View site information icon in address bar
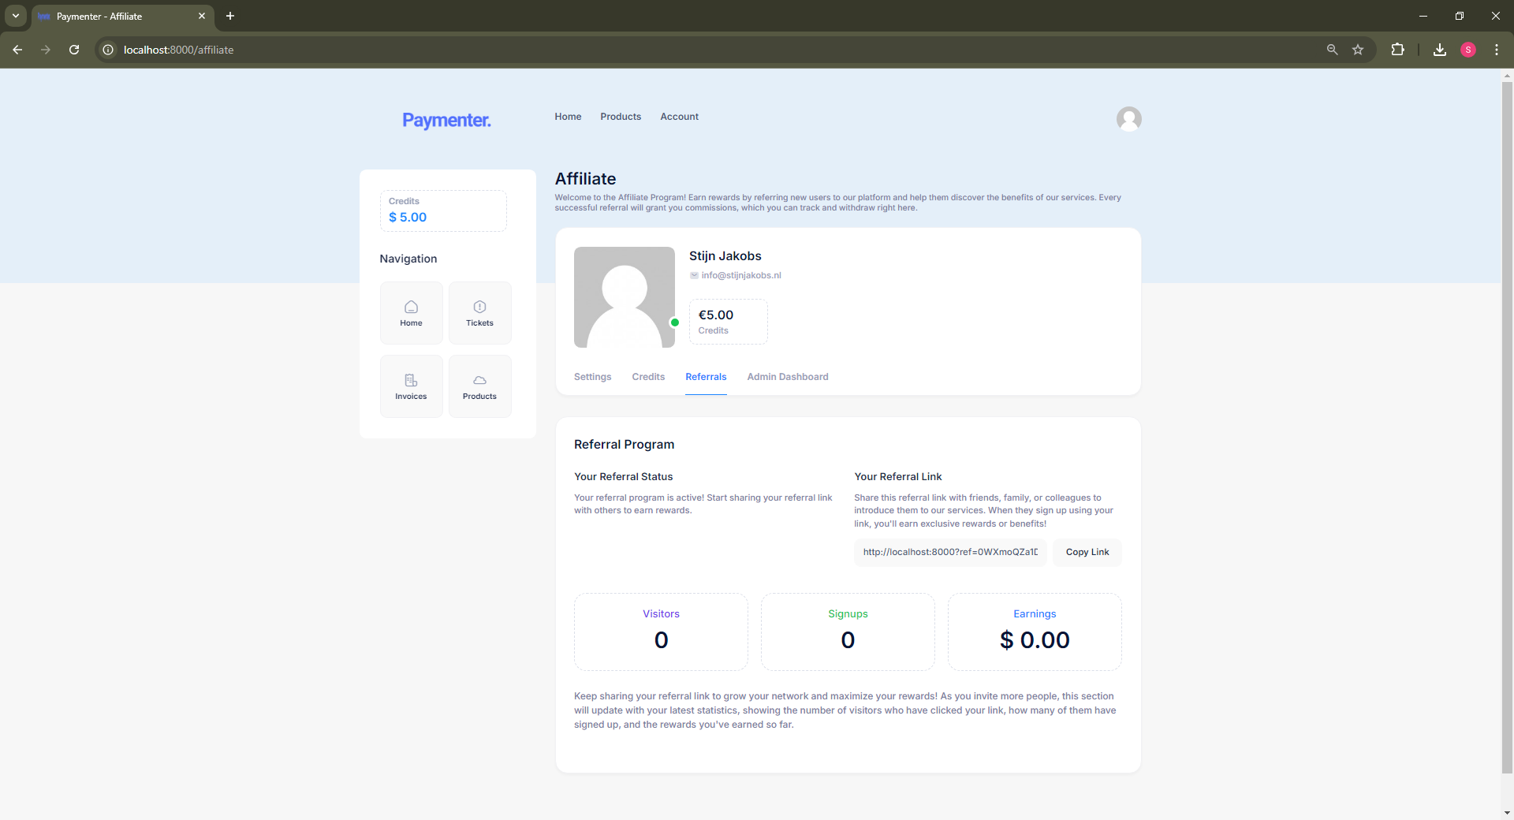This screenshot has height=820, width=1514. click(x=108, y=50)
